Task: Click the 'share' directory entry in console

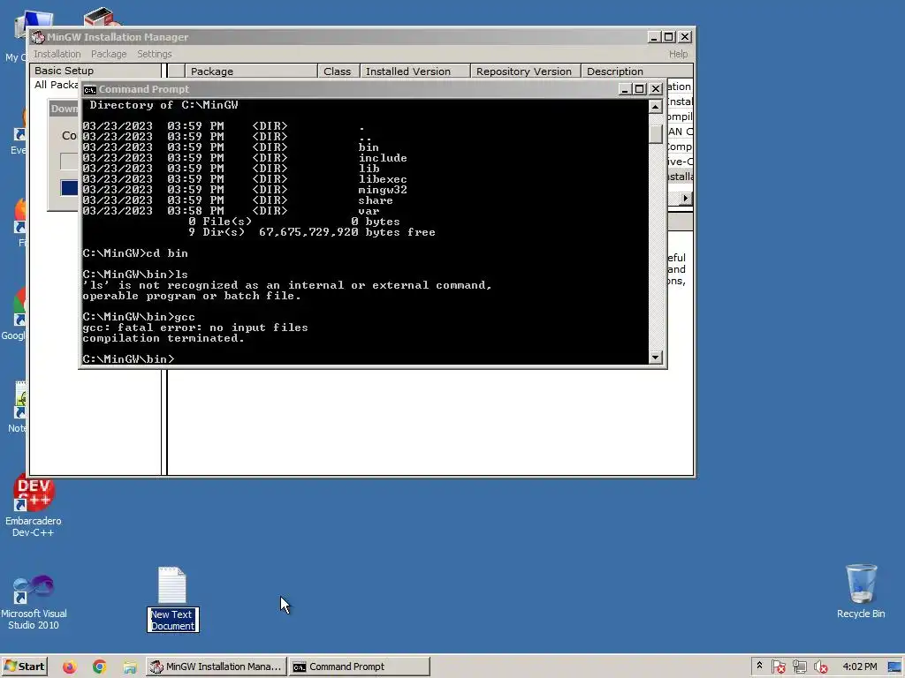Action: click(x=376, y=200)
